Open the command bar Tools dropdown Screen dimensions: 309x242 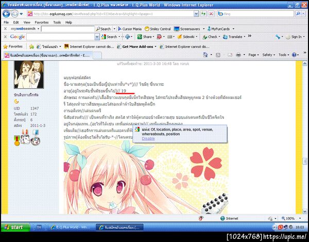(284, 55)
